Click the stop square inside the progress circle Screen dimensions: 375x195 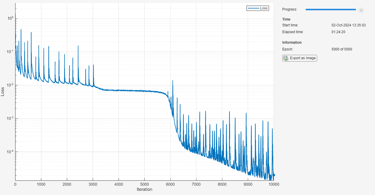point(361,10)
